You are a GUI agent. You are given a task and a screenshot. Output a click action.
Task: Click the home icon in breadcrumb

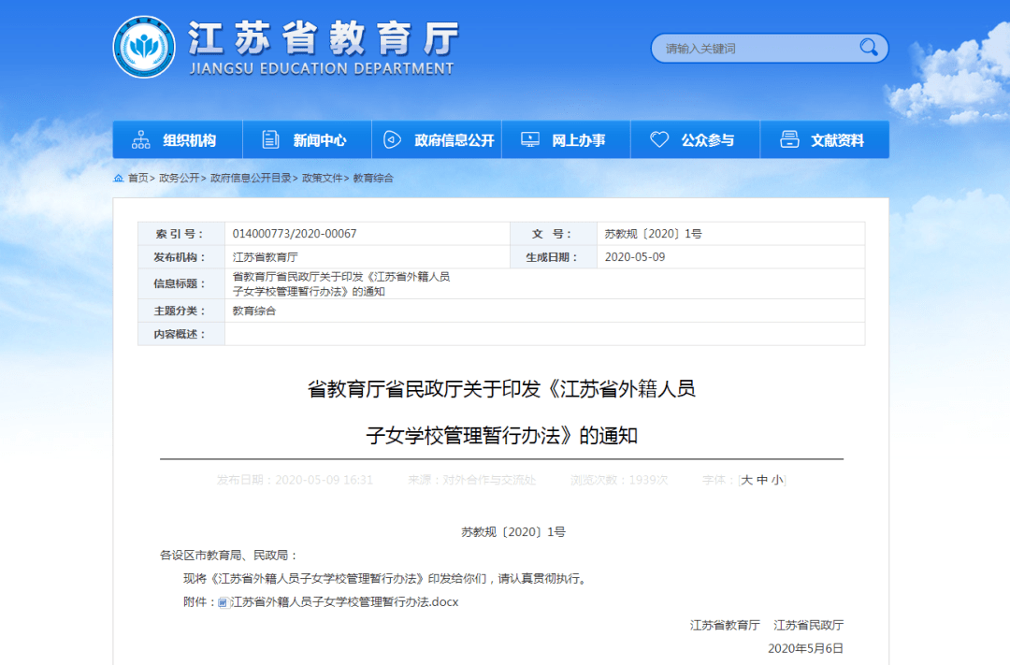119,178
